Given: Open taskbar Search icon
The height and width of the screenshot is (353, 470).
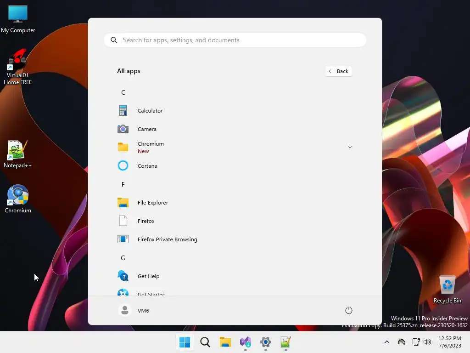Looking at the screenshot, I should [205, 342].
